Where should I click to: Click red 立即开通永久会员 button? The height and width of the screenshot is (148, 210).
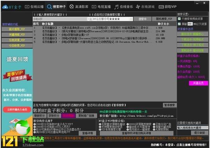(17, 110)
